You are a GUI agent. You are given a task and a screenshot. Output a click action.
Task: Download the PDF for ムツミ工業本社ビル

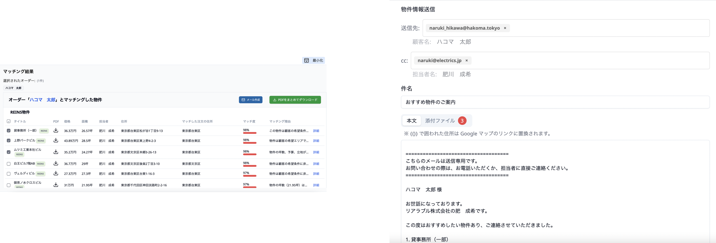[x=56, y=152]
